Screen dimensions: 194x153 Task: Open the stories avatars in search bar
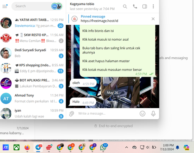(57, 6)
